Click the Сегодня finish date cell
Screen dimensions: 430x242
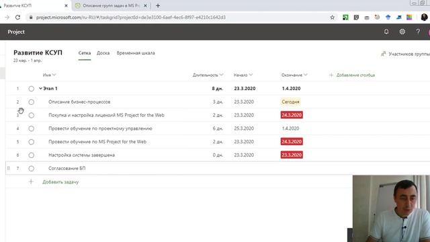point(290,102)
